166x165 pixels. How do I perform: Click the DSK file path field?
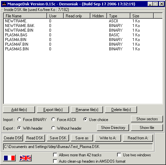click(x=78, y=147)
